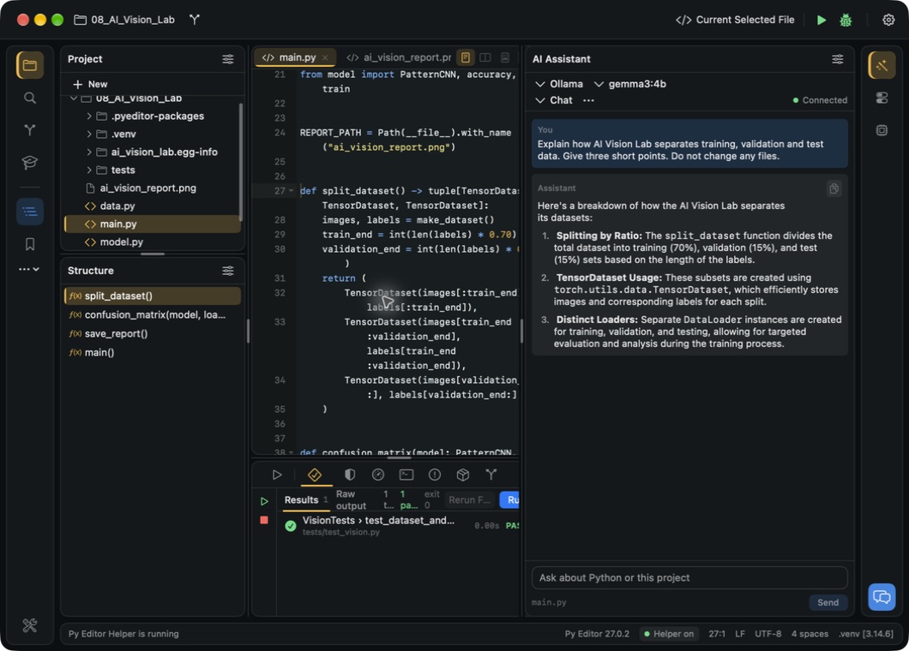909x651 pixels.
Task: Rerun tests with green play icon
Action: click(x=264, y=501)
